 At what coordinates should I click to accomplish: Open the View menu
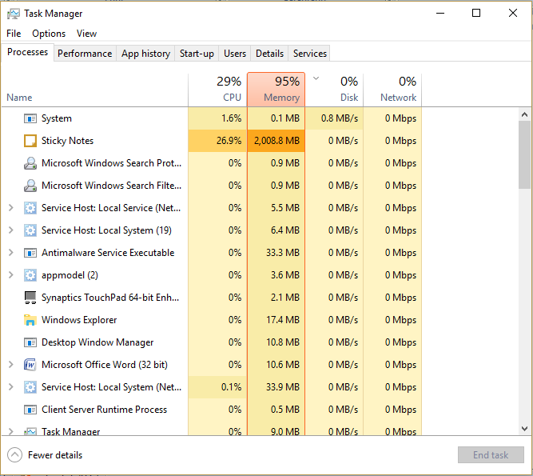86,34
